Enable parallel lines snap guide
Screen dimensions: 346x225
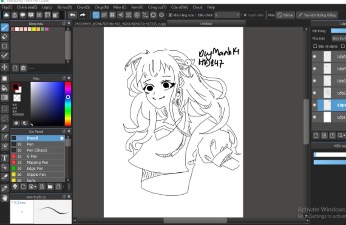coord(104,15)
